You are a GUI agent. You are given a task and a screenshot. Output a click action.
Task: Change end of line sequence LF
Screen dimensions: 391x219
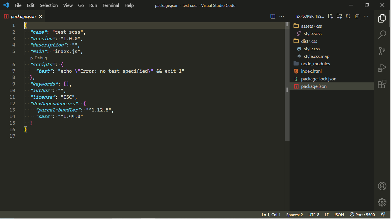[327, 215]
